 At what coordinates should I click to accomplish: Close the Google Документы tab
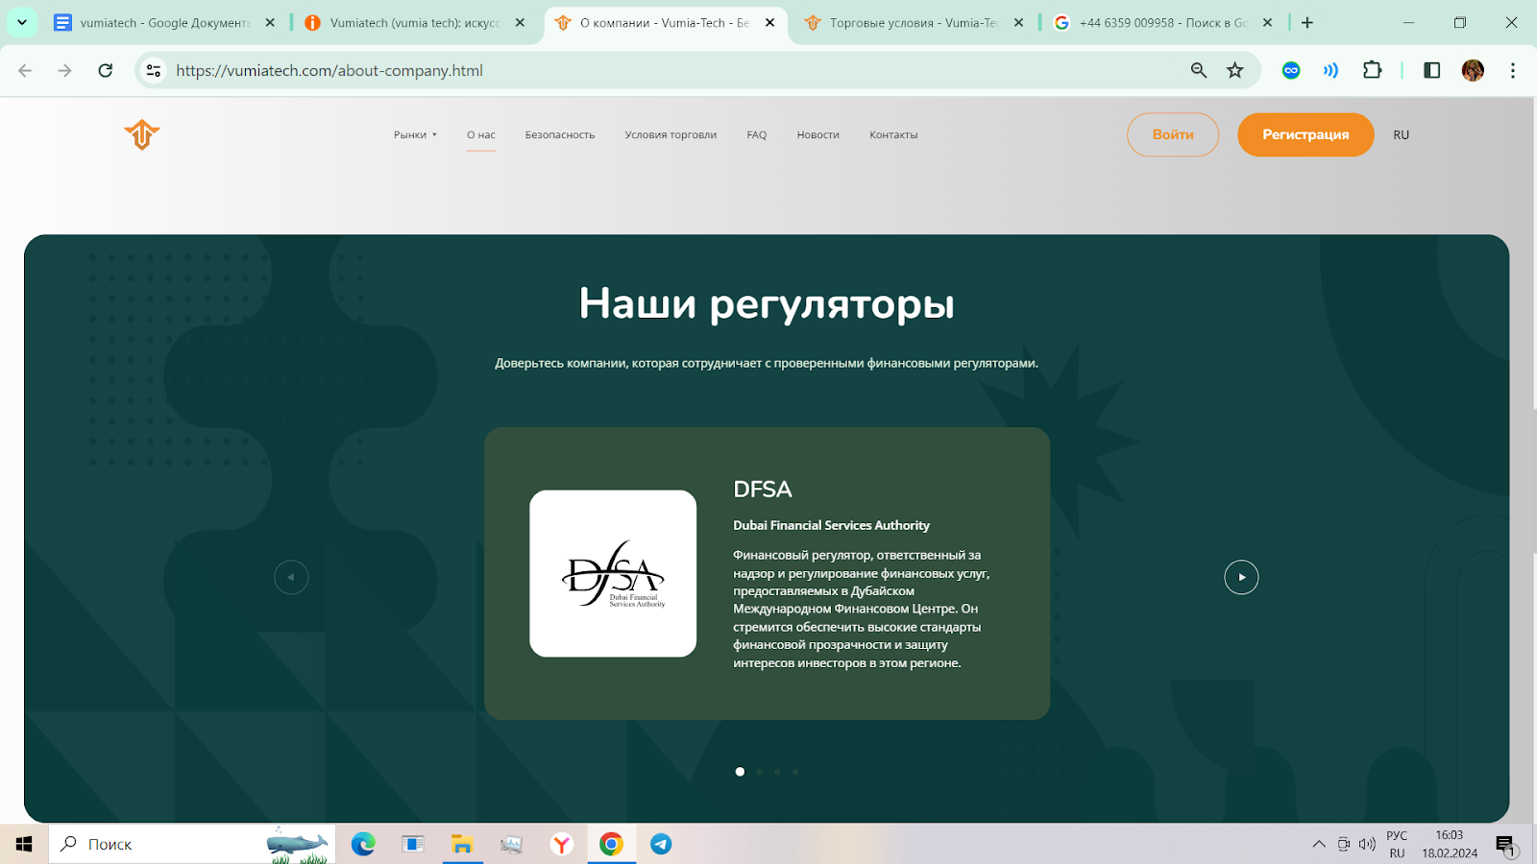pos(270,22)
